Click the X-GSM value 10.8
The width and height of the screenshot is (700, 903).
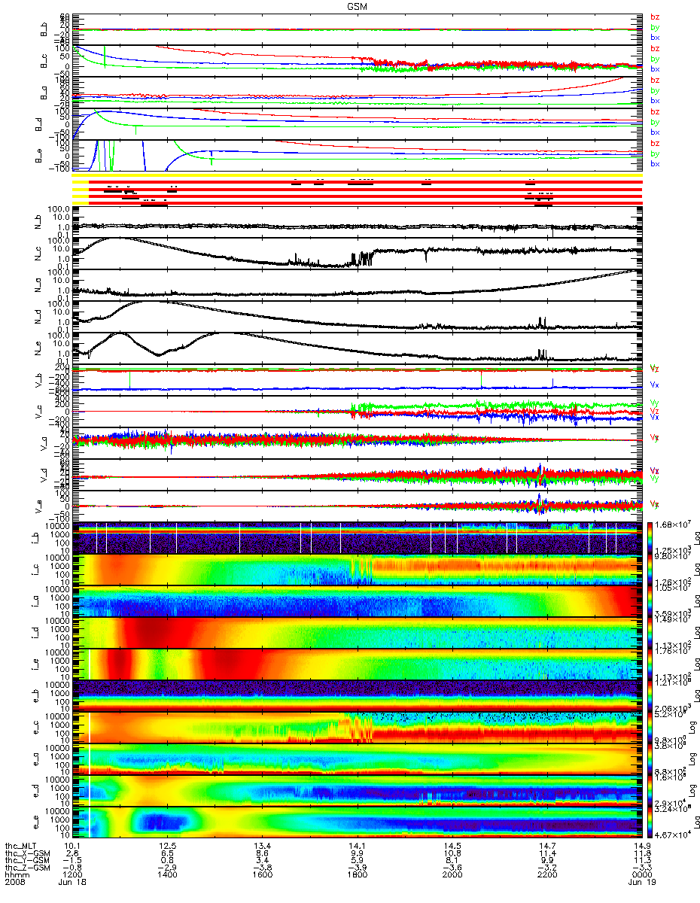click(x=452, y=853)
